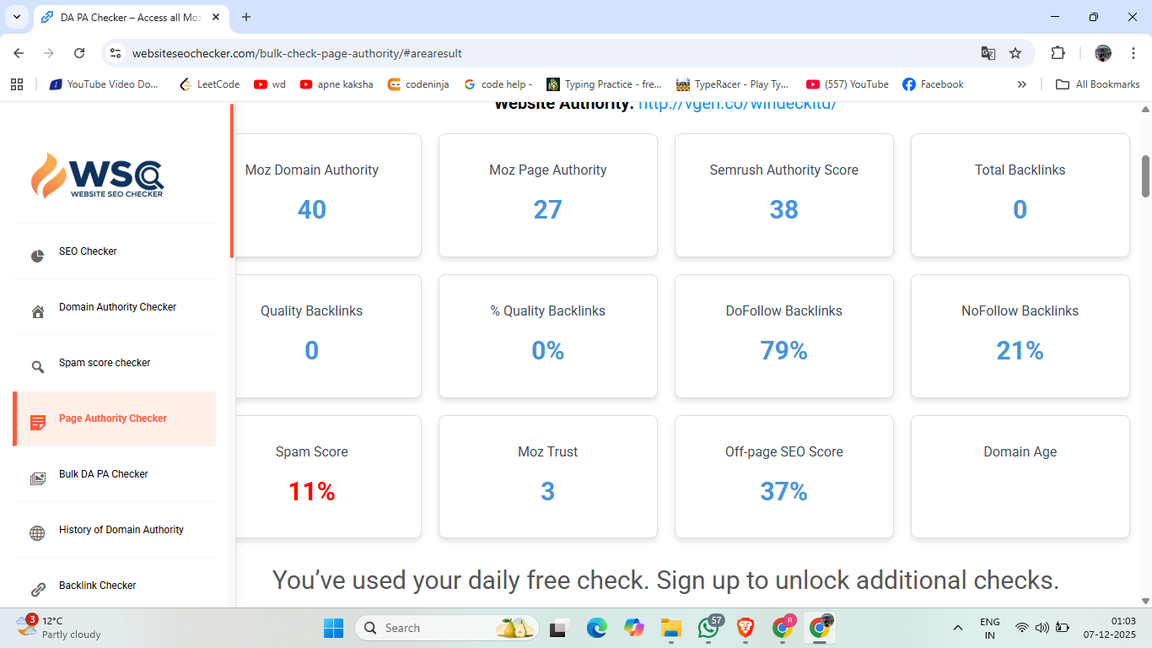
Task: Open WhatsApp from the taskbar
Action: pos(708,628)
